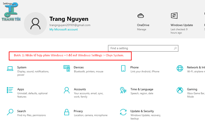Viewport: 205px width, 136px height.
Task: Click Manage under OneDrive
Action: pos(141,30)
